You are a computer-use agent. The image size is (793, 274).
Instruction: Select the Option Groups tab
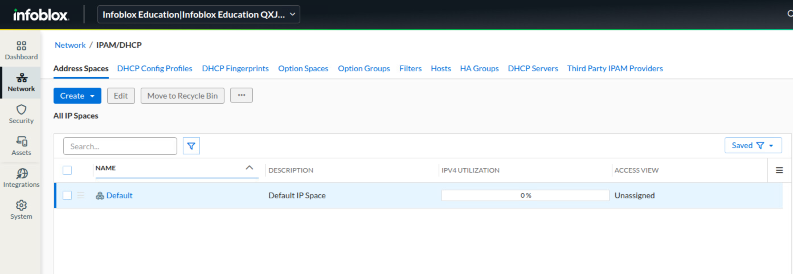(364, 68)
